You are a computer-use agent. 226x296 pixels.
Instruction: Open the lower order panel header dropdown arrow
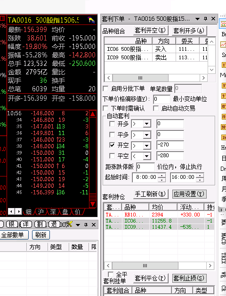(78, 225)
